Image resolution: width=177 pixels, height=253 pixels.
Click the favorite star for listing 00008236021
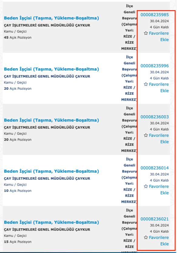pos(146,237)
